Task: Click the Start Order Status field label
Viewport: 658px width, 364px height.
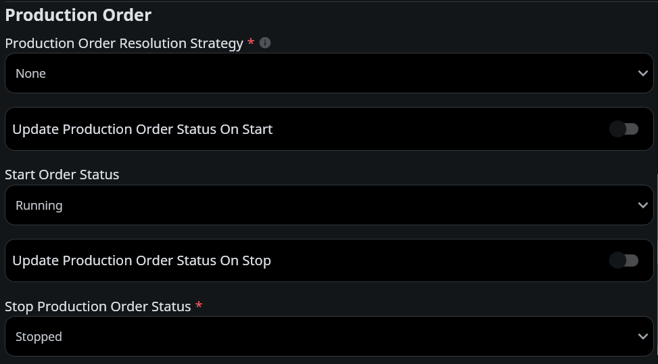Action: pos(62,175)
